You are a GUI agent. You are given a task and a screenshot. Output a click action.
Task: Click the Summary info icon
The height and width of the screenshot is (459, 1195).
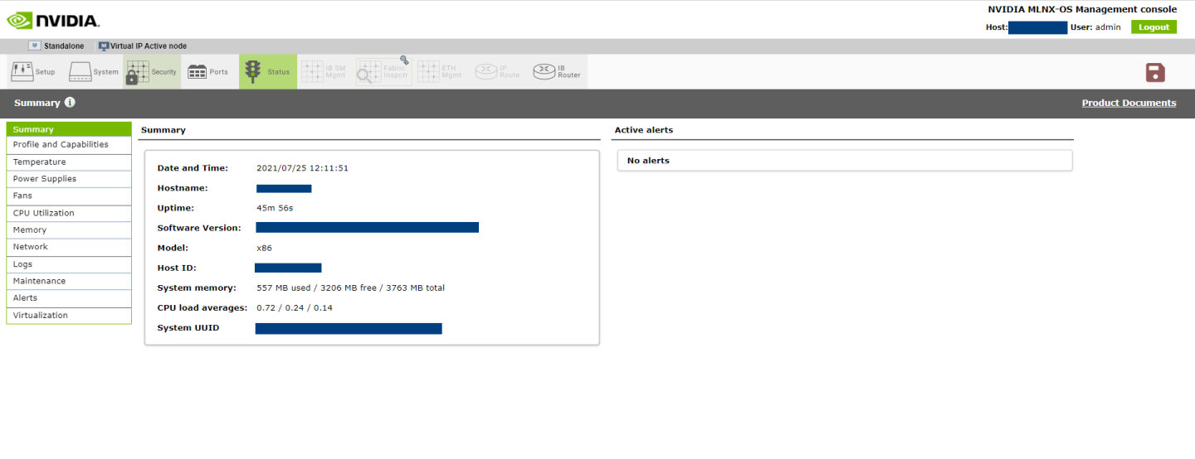[x=70, y=103]
